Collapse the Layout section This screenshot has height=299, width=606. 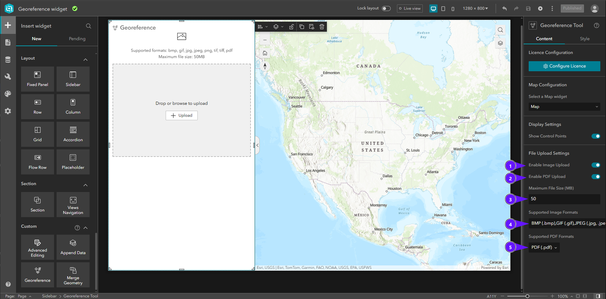86,59
